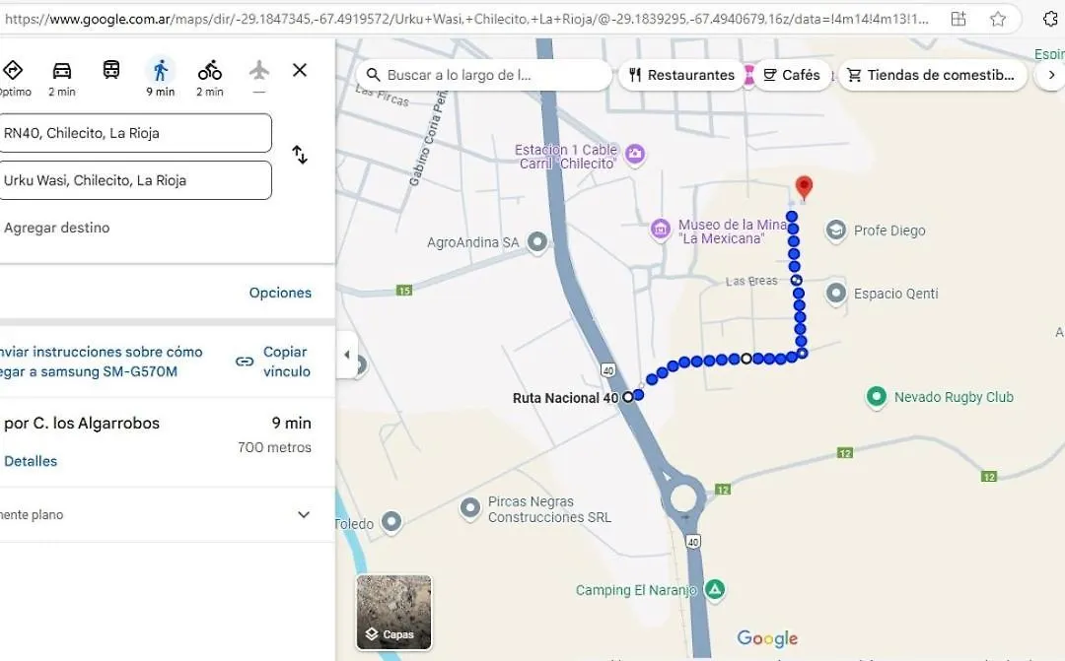Image resolution: width=1065 pixels, height=661 pixels.
Task: Send directions to samsung SM-G570M
Action: click(x=101, y=362)
